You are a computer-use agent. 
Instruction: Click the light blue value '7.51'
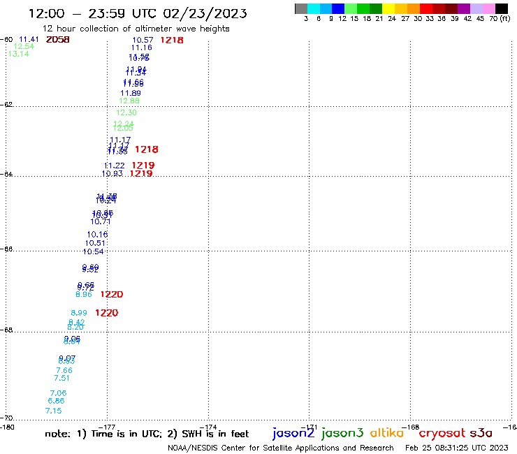pos(61,378)
